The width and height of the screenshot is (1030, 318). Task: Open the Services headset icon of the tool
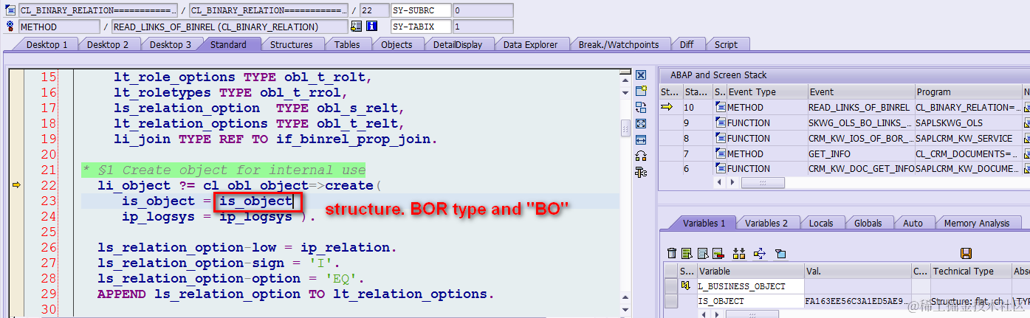click(x=641, y=156)
